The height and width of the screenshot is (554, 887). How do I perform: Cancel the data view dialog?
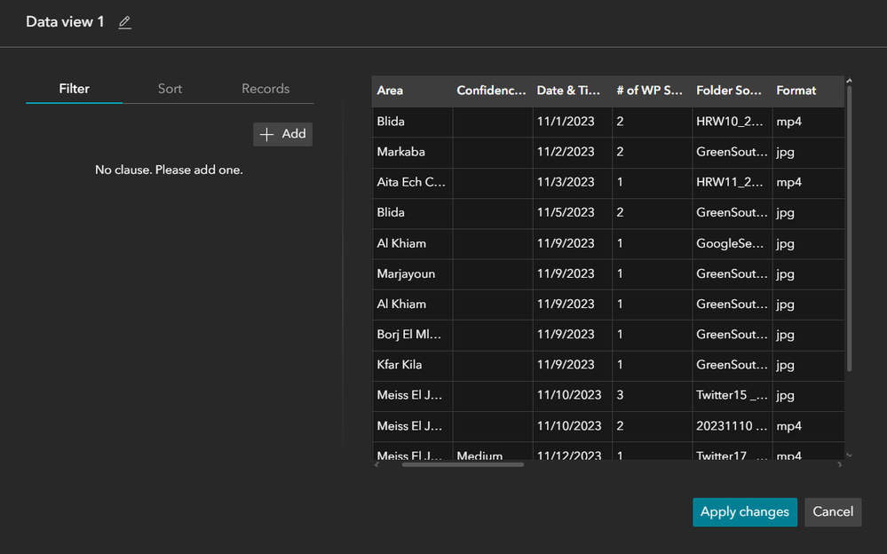tap(832, 511)
